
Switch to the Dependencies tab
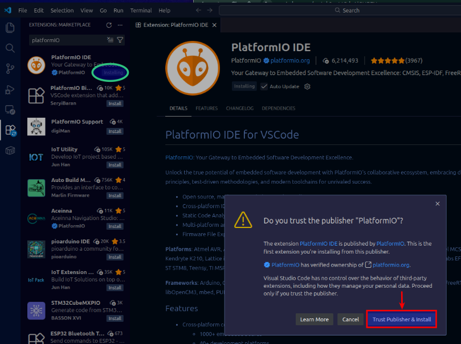(x=278, y=108)
